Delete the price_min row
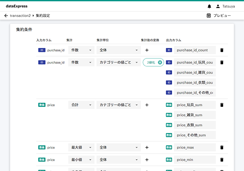This screenshot has height=171, width=244. (222, 160)
